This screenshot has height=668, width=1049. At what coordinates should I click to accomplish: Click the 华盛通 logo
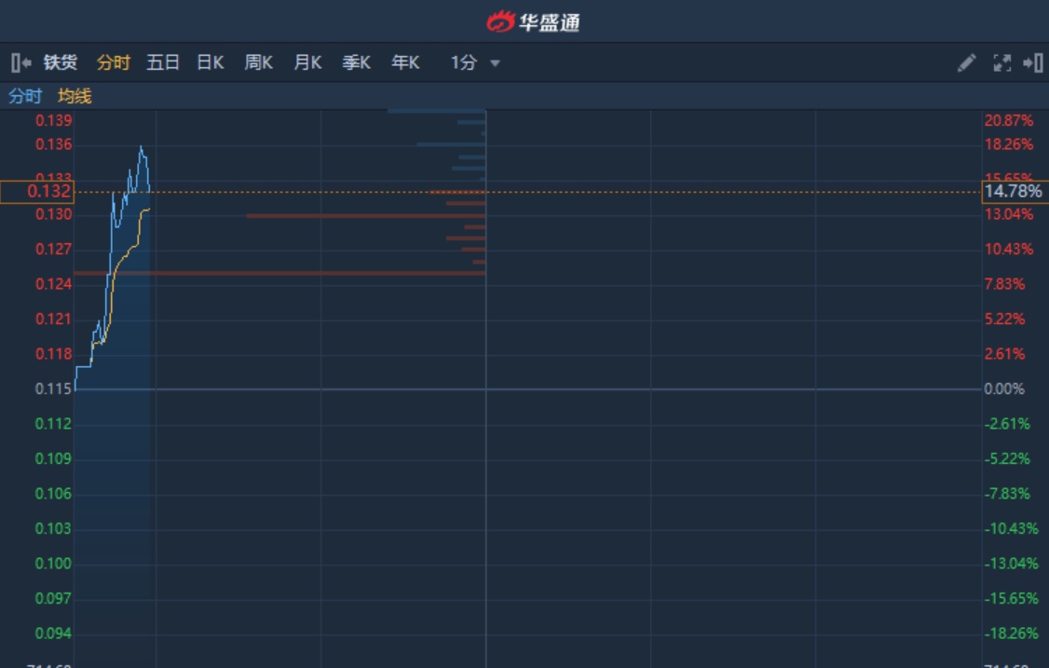(533, 22)
